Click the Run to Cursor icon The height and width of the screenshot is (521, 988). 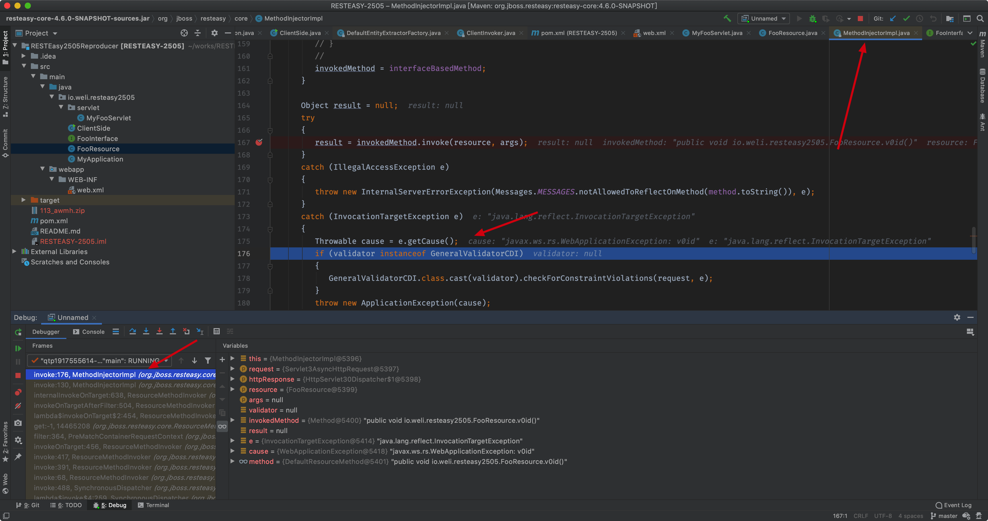point(200,332)
